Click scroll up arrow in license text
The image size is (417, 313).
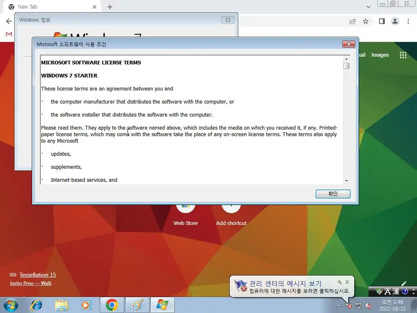[x=346, y=59]
